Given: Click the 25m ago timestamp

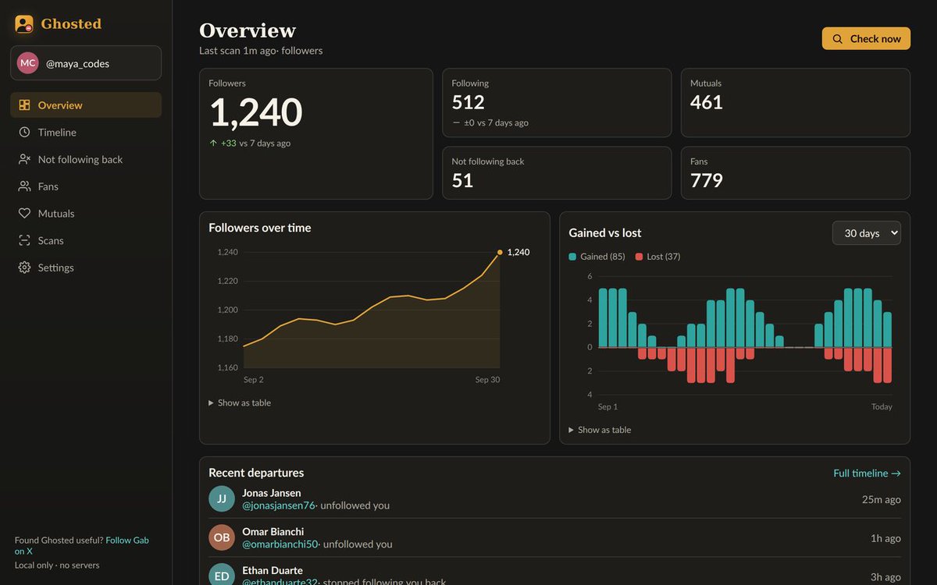Looking at the screenshot, I should tap(882, 499).
